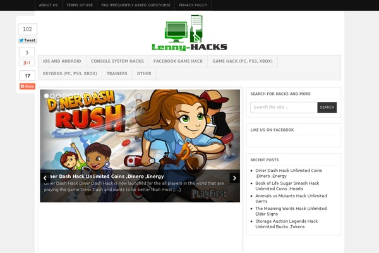Open Terms of Use page
379x253 pixels.
point(80,5)
